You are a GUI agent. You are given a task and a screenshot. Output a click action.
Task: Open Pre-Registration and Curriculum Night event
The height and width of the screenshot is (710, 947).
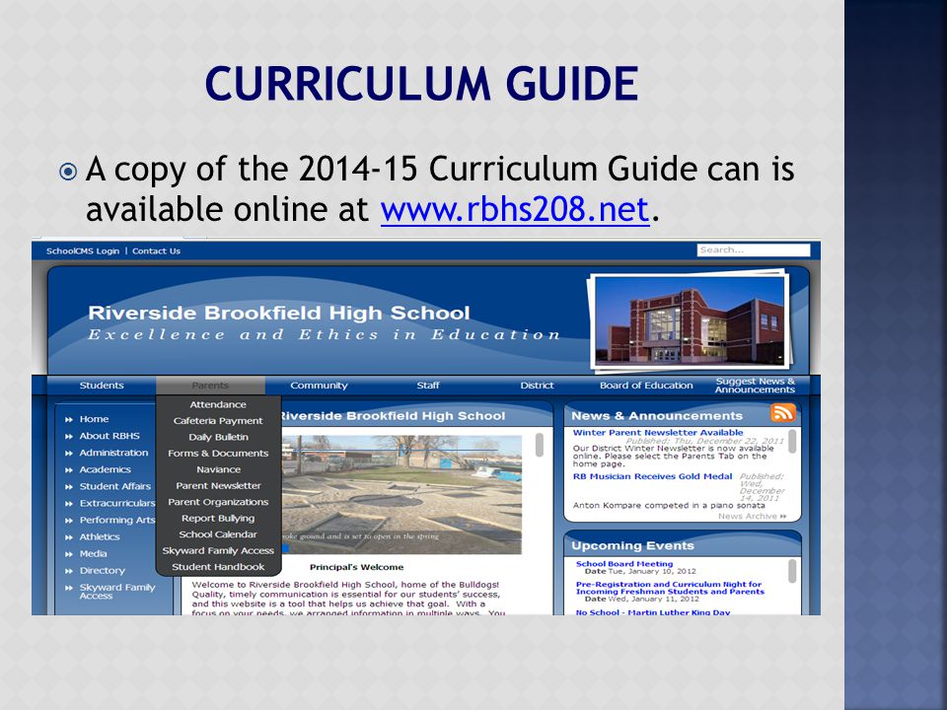point(670,588)
